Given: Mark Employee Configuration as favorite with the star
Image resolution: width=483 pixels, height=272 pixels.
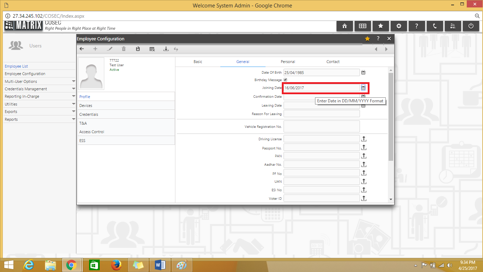Looking at the screenshot, I should coord(367,39).
